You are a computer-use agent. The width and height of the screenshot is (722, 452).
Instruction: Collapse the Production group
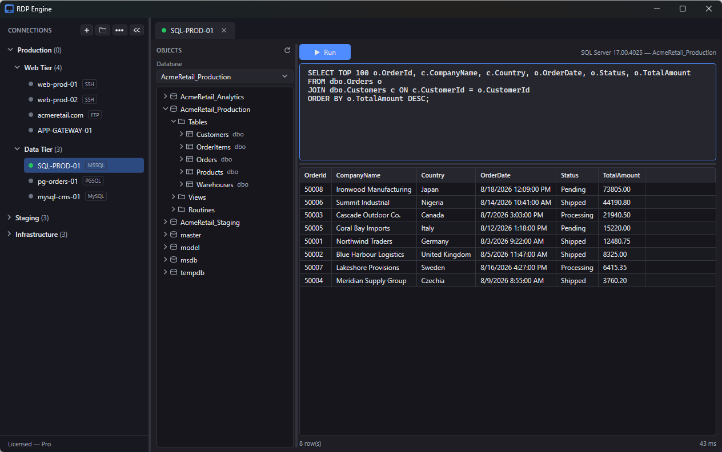10,50
